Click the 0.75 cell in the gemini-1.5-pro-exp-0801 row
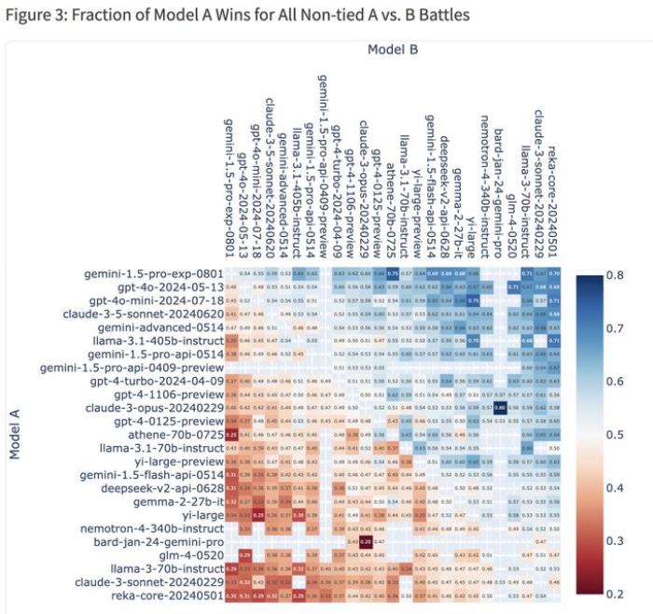This screenshot has height=614, width=653. click(x=393, y=273)
